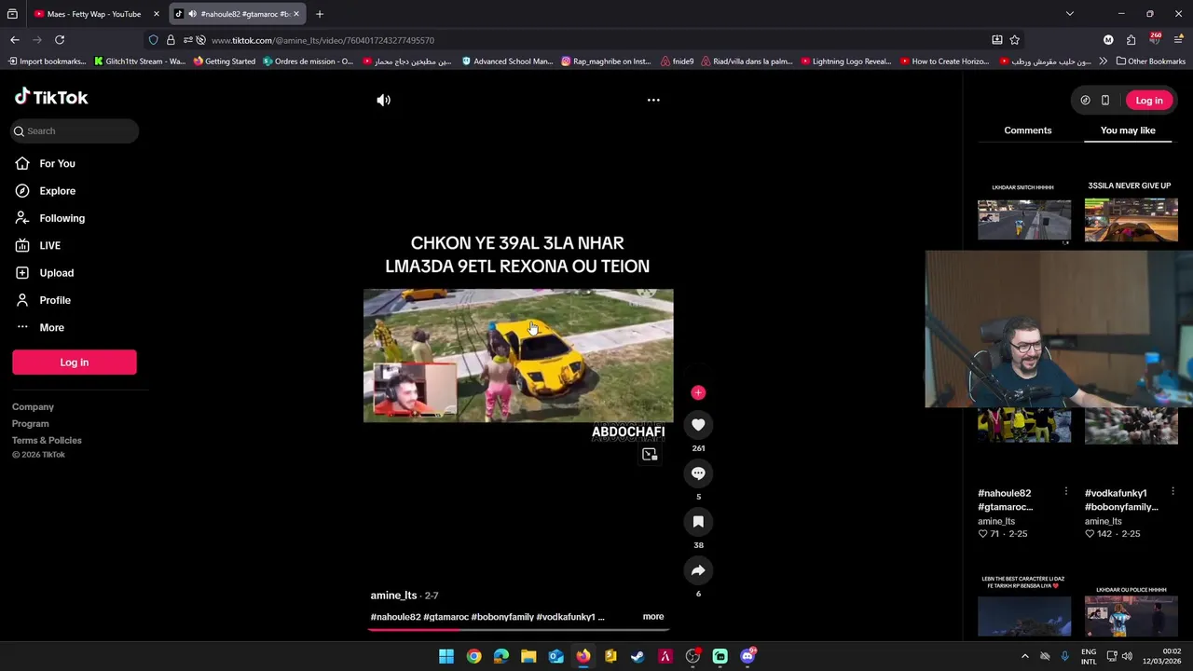The width and height of the screenshot is (1193, 671).
Task: Open Other Bookmarks folder
Action: 1150,62
